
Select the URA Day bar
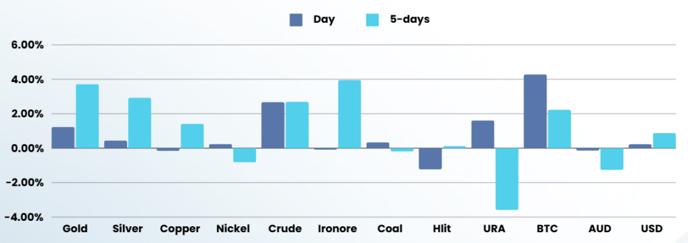coord(482,134)
